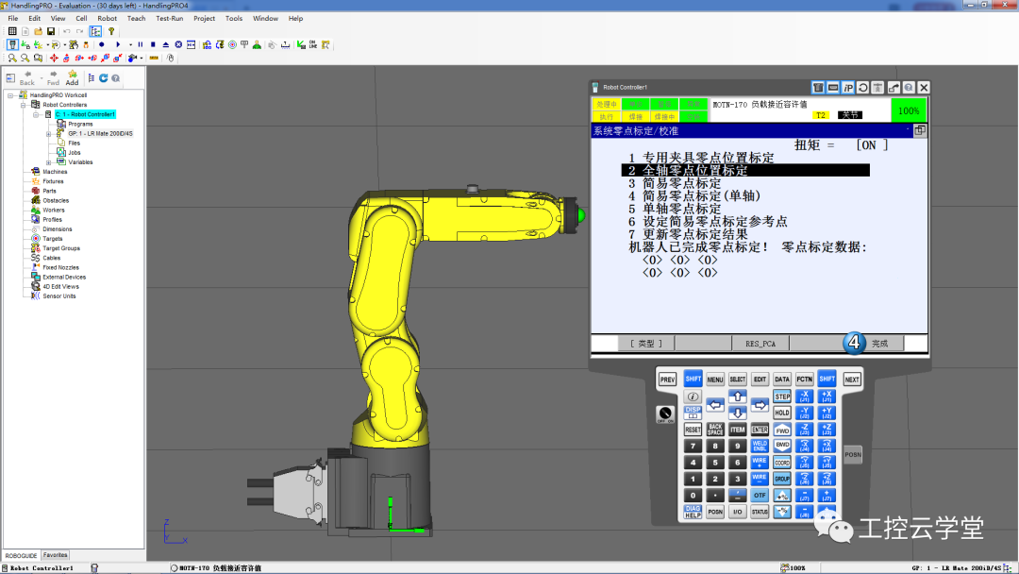1019x574 pixels.
Task: Click the -% speed override key
Action: 782,513
